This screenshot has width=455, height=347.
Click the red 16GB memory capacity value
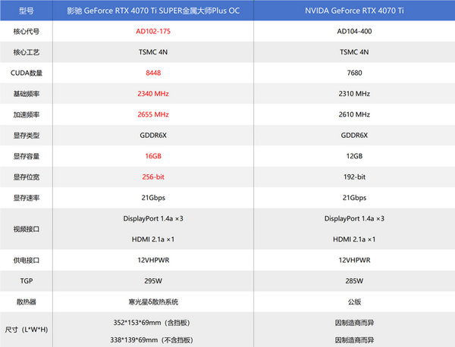(x=153, y=156)
